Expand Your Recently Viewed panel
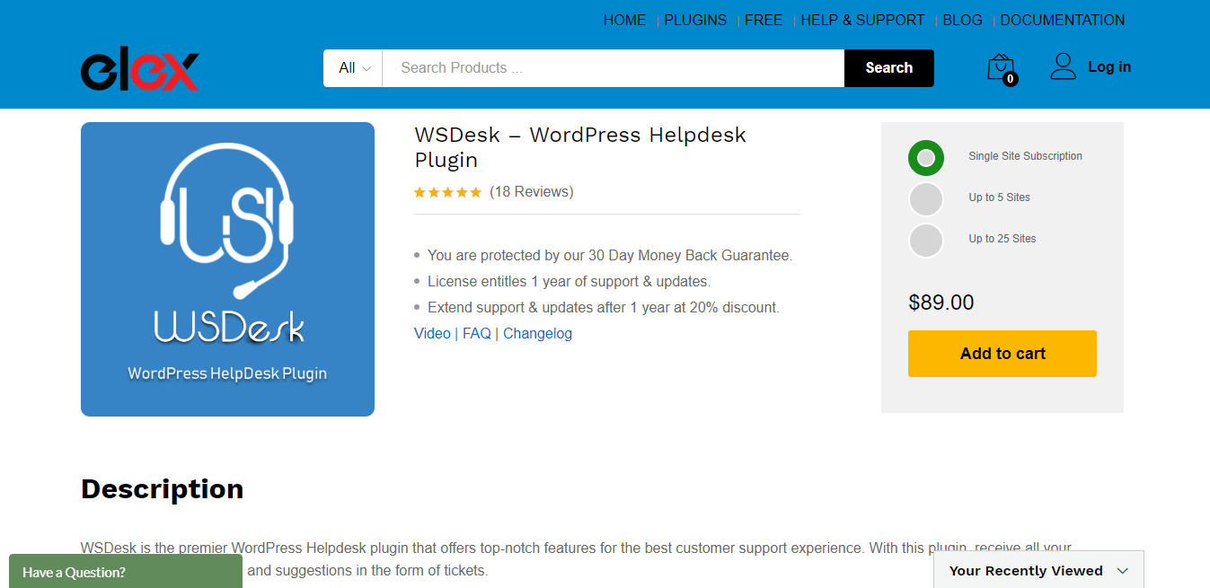The image size is (1210, 588). point(1038,571)
